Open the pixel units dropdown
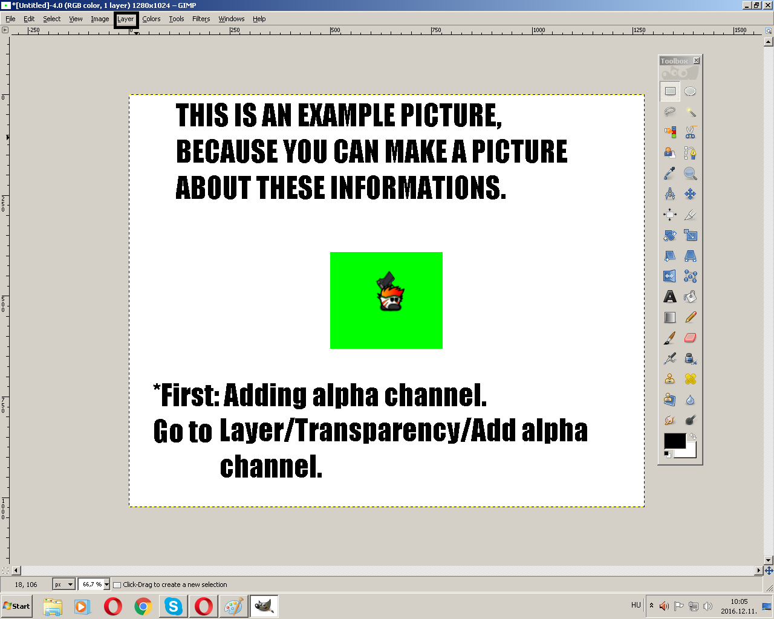This screenshot has height=619, width=774. tap(63, 584)
